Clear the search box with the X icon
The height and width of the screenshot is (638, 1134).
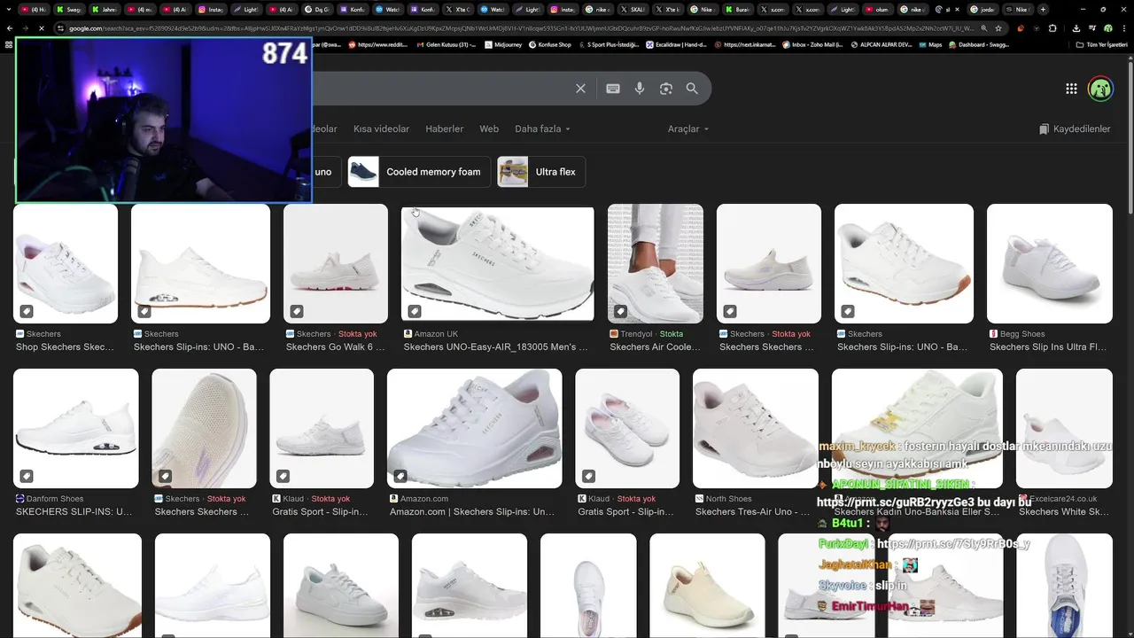[580, 89]
